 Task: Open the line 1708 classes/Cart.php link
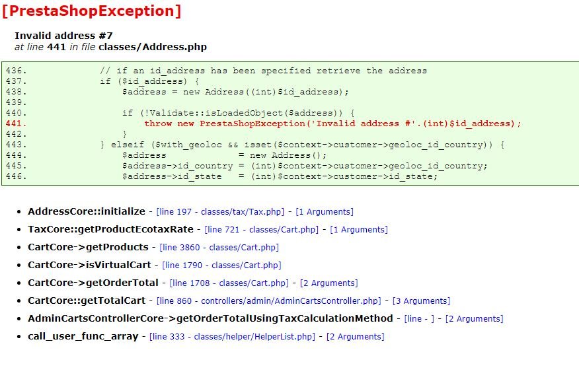229,283
